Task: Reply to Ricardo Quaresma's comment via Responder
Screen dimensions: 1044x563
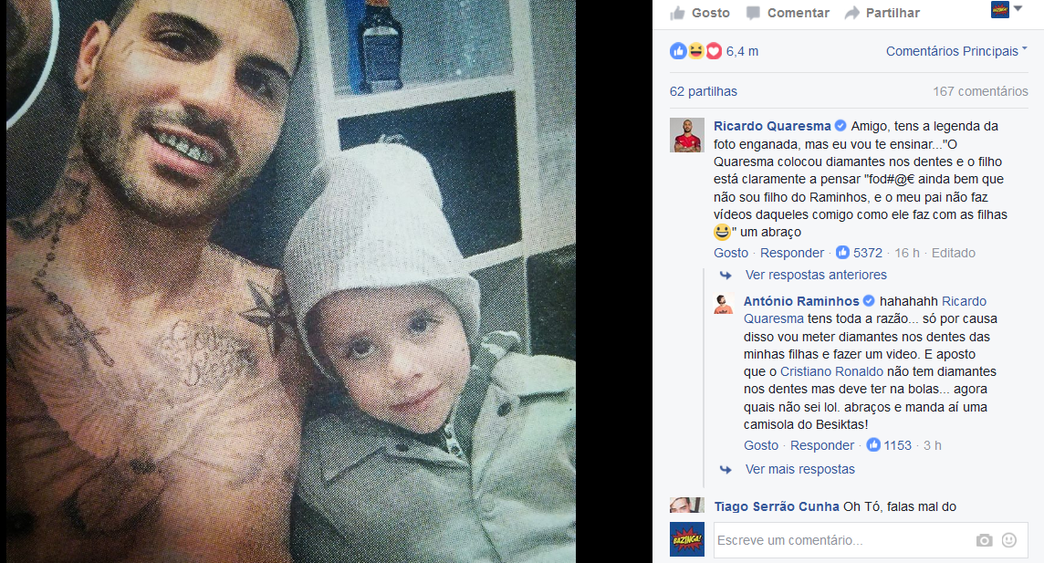Action: tap(792, 253)
